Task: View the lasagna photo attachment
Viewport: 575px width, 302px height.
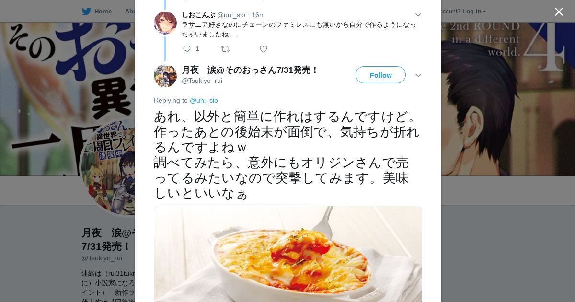Action: [288, 254]
